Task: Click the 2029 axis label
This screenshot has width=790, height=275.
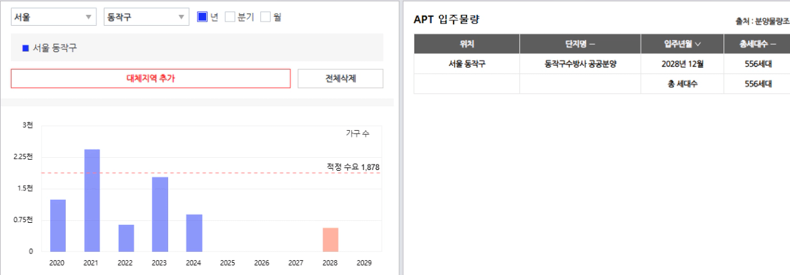Action: pos(365,263)
